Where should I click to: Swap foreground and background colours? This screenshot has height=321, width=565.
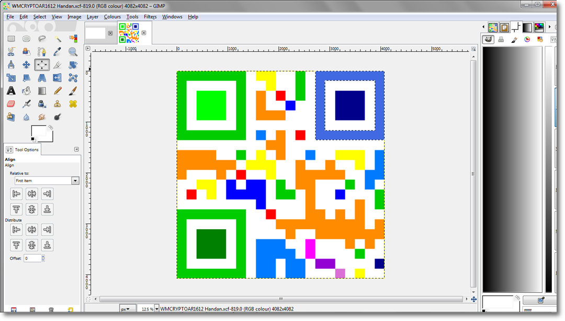(50, 127)
